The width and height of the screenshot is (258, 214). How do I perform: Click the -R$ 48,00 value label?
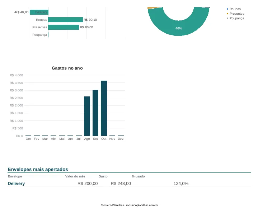click(x=22, y=12)
